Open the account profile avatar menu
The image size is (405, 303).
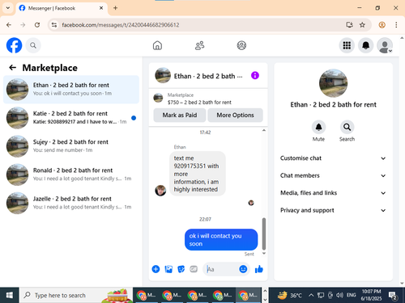point(385,45)
